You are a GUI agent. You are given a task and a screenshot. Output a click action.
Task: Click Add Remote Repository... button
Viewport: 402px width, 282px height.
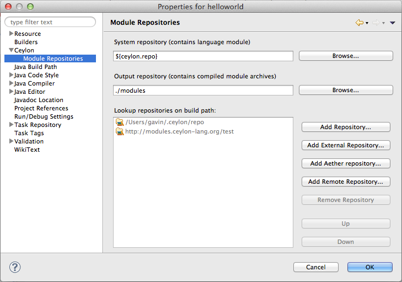(x=346, y=182)
